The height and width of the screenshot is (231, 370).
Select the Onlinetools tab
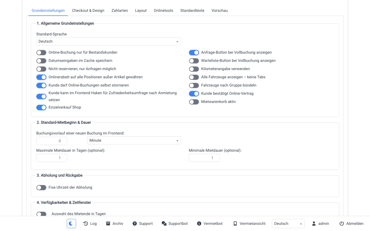pyautogui.click(x=163, y=11)
